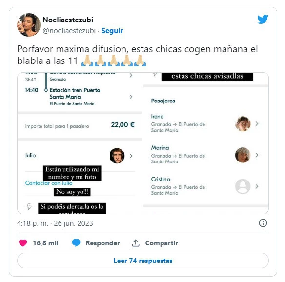This screenshot has width=285, height=282.
Task: Expand Irene's passenger details chevron
Action: tap(257, 124)
